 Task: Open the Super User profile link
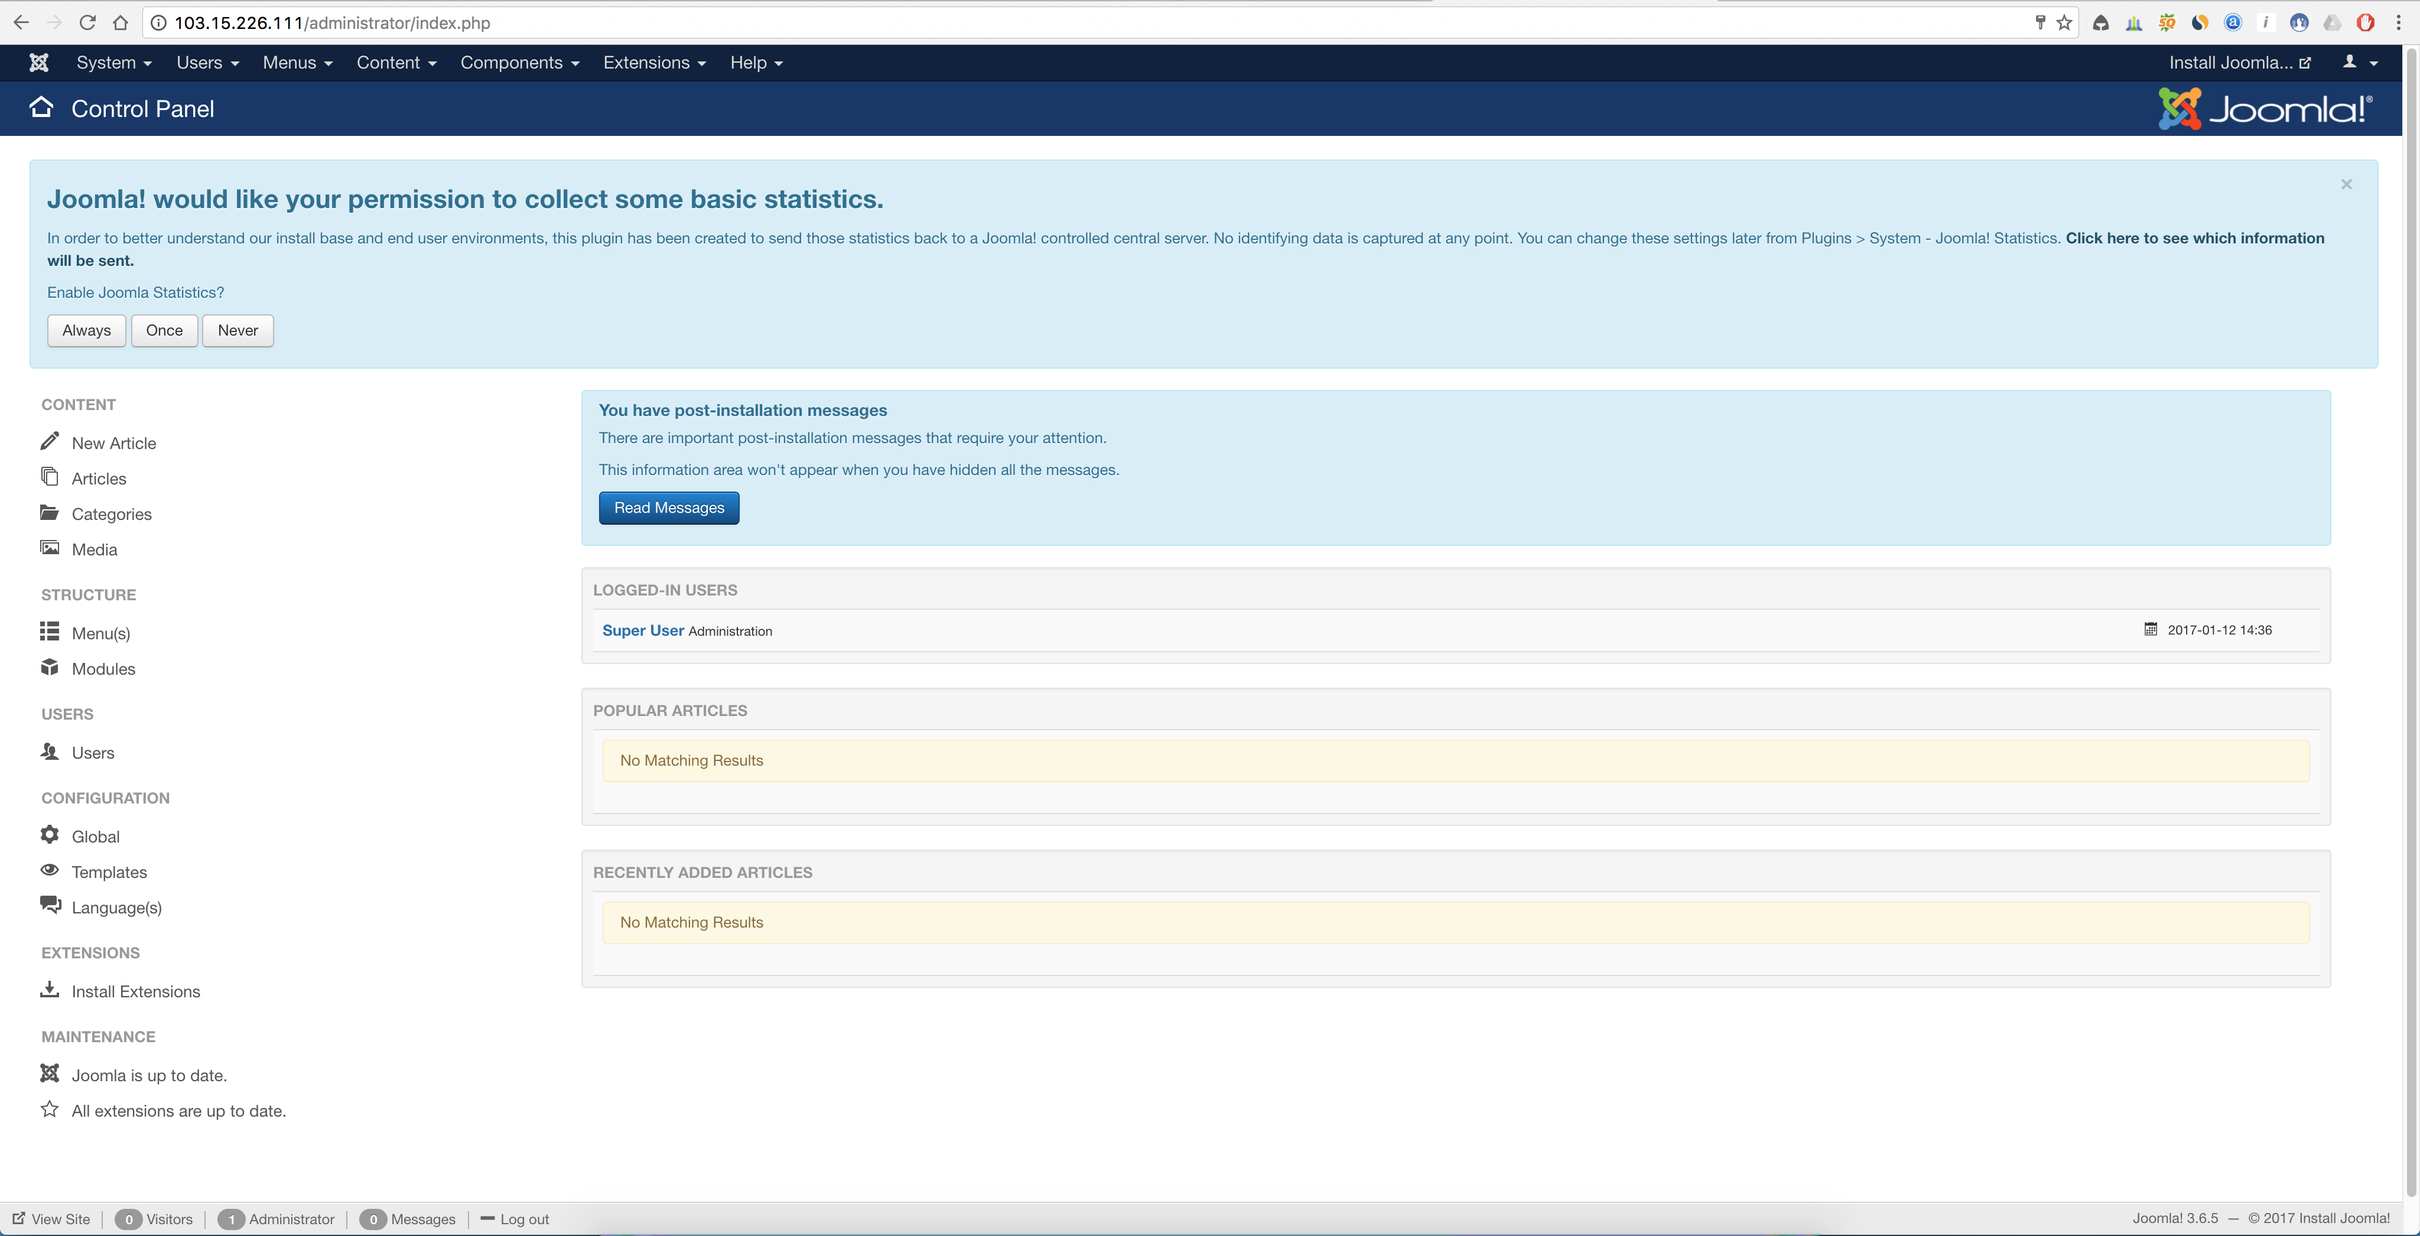642,630
